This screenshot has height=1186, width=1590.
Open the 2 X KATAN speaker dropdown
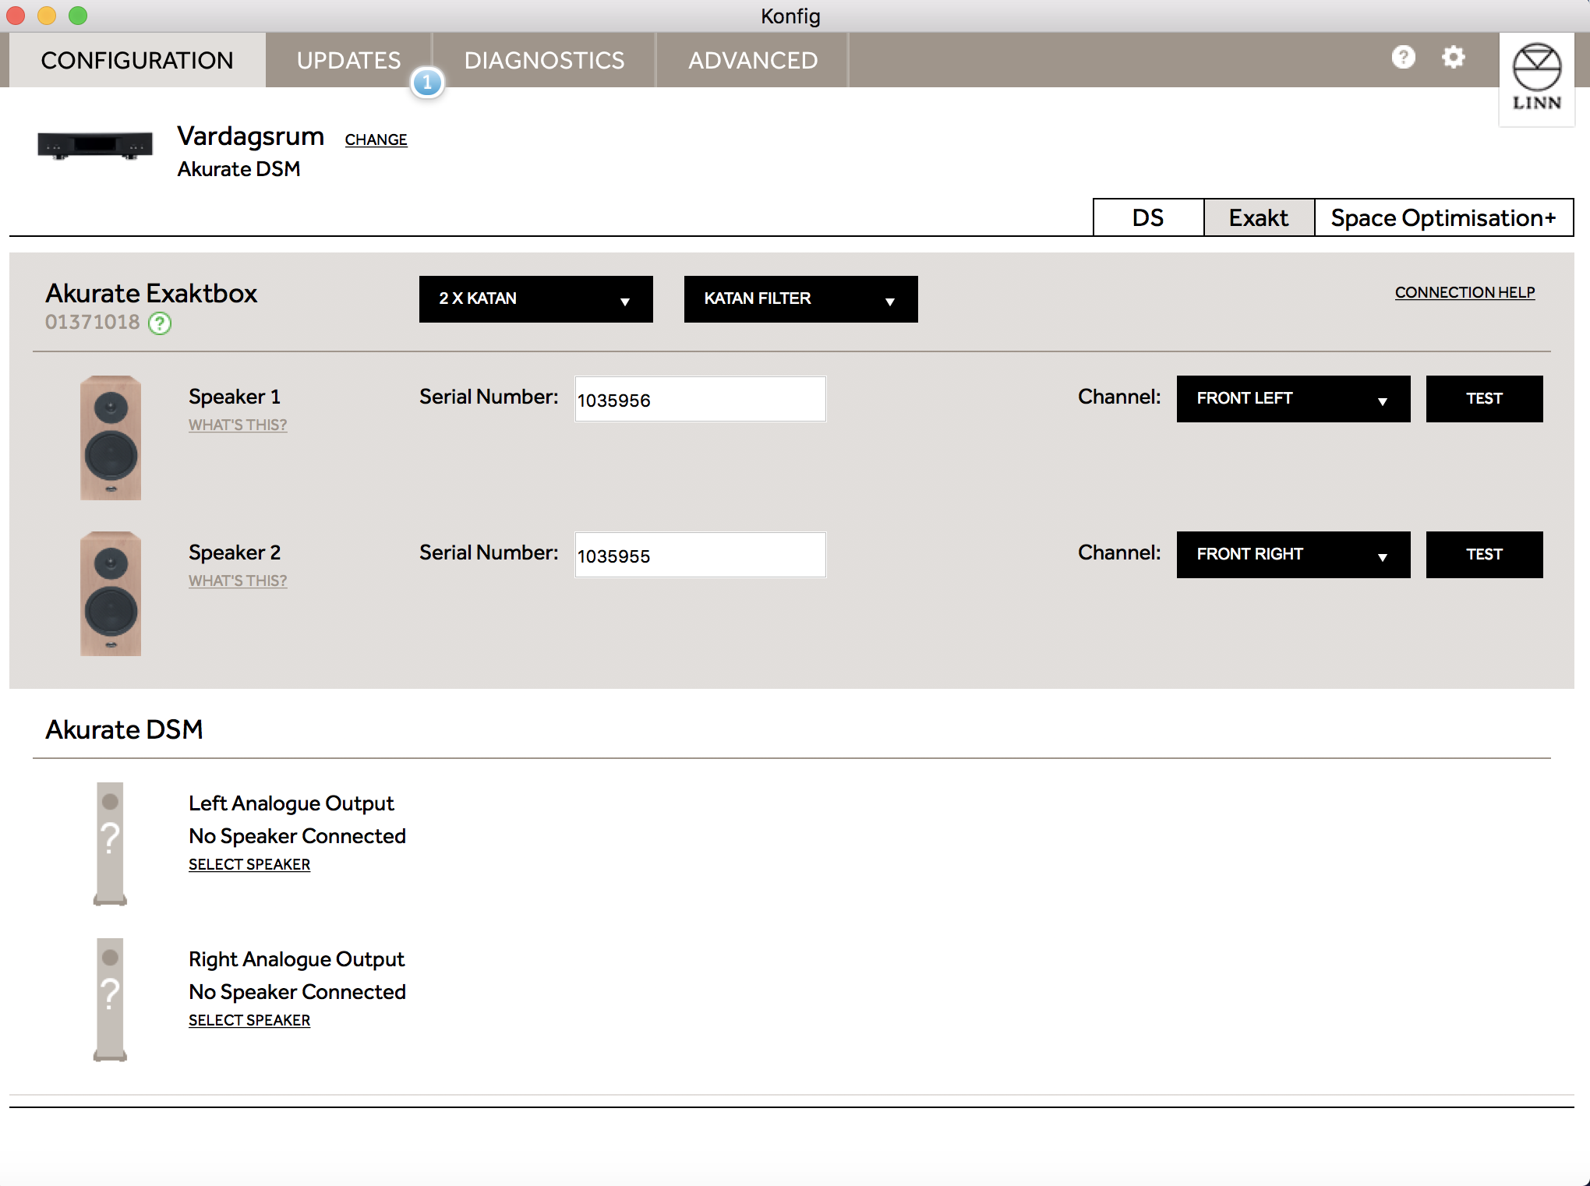536,298
